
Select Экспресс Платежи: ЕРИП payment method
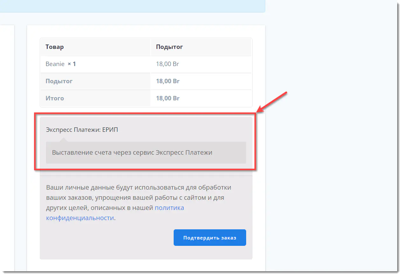tap(82, 130)
